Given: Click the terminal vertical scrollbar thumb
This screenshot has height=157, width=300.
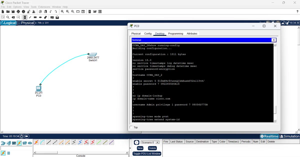Looking at the screenshot, I should point(275,110).
